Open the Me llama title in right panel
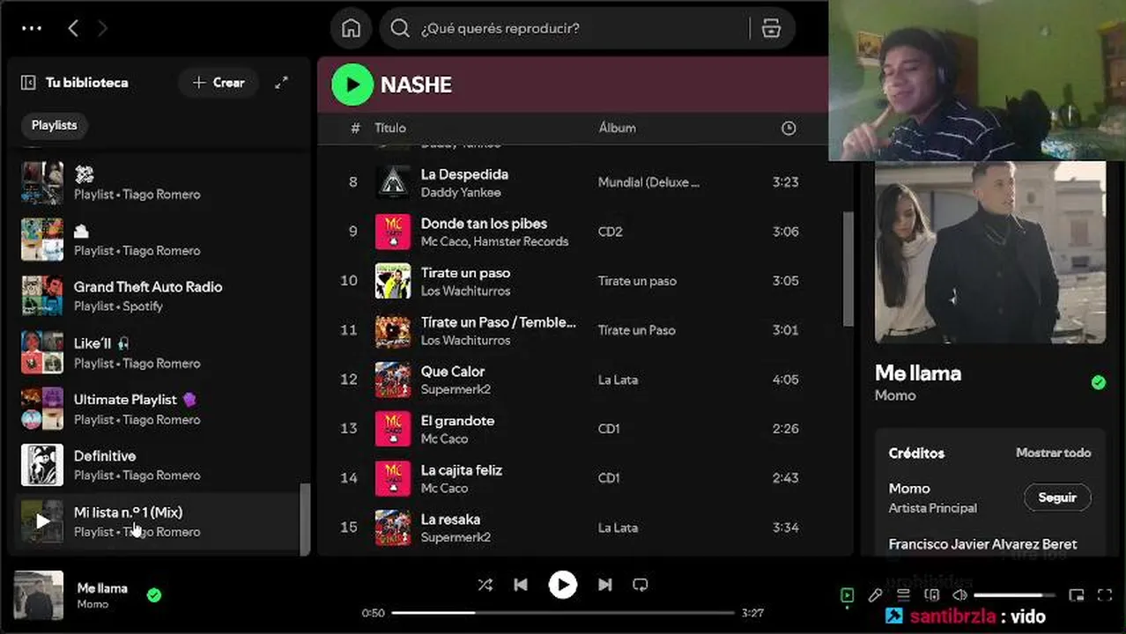 tap(918, 373)
